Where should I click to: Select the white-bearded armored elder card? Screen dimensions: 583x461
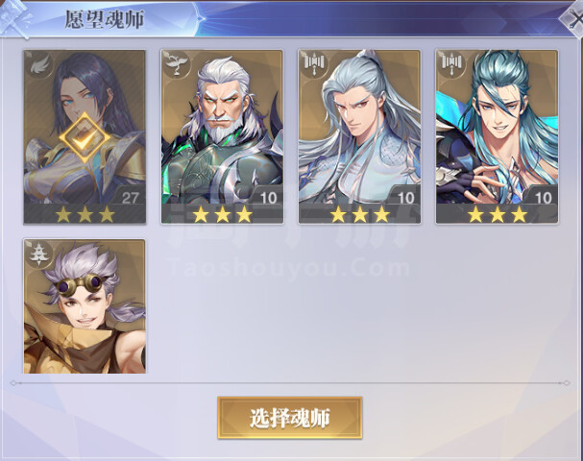(222, 136)
